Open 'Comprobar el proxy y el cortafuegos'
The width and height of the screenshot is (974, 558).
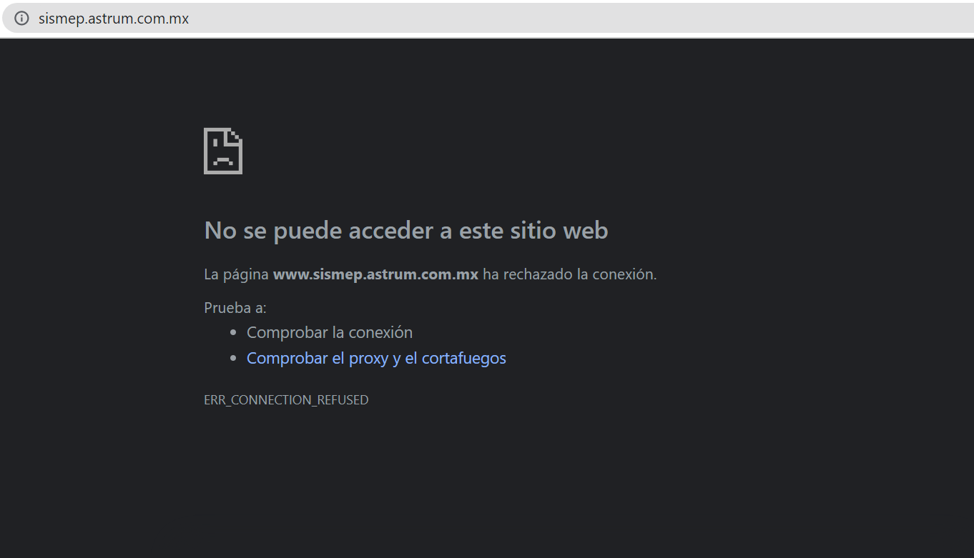point(376,357)
